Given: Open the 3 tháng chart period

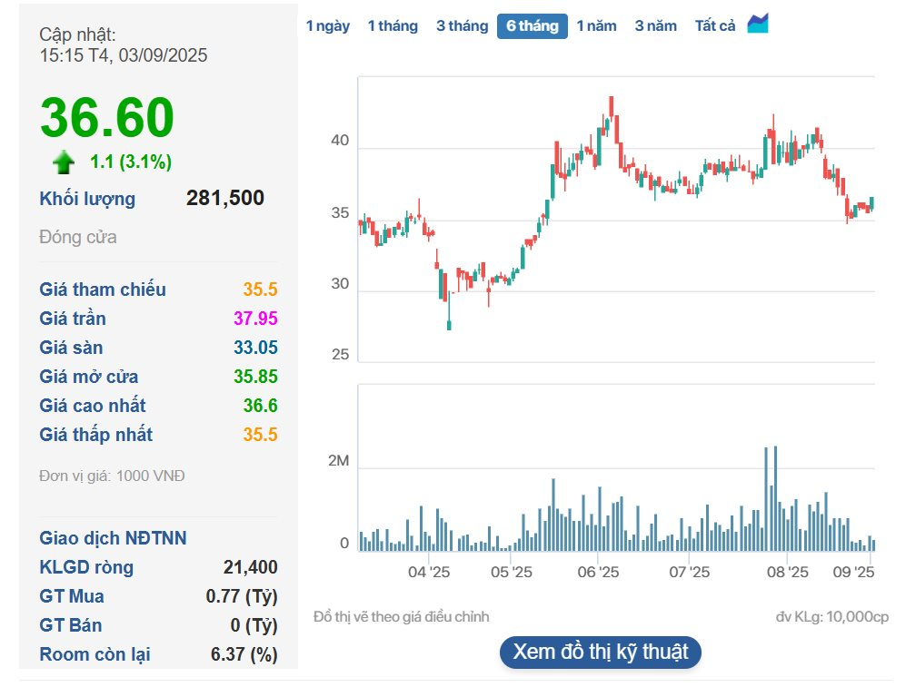Looking at the screenshot, I should (462, 25).
